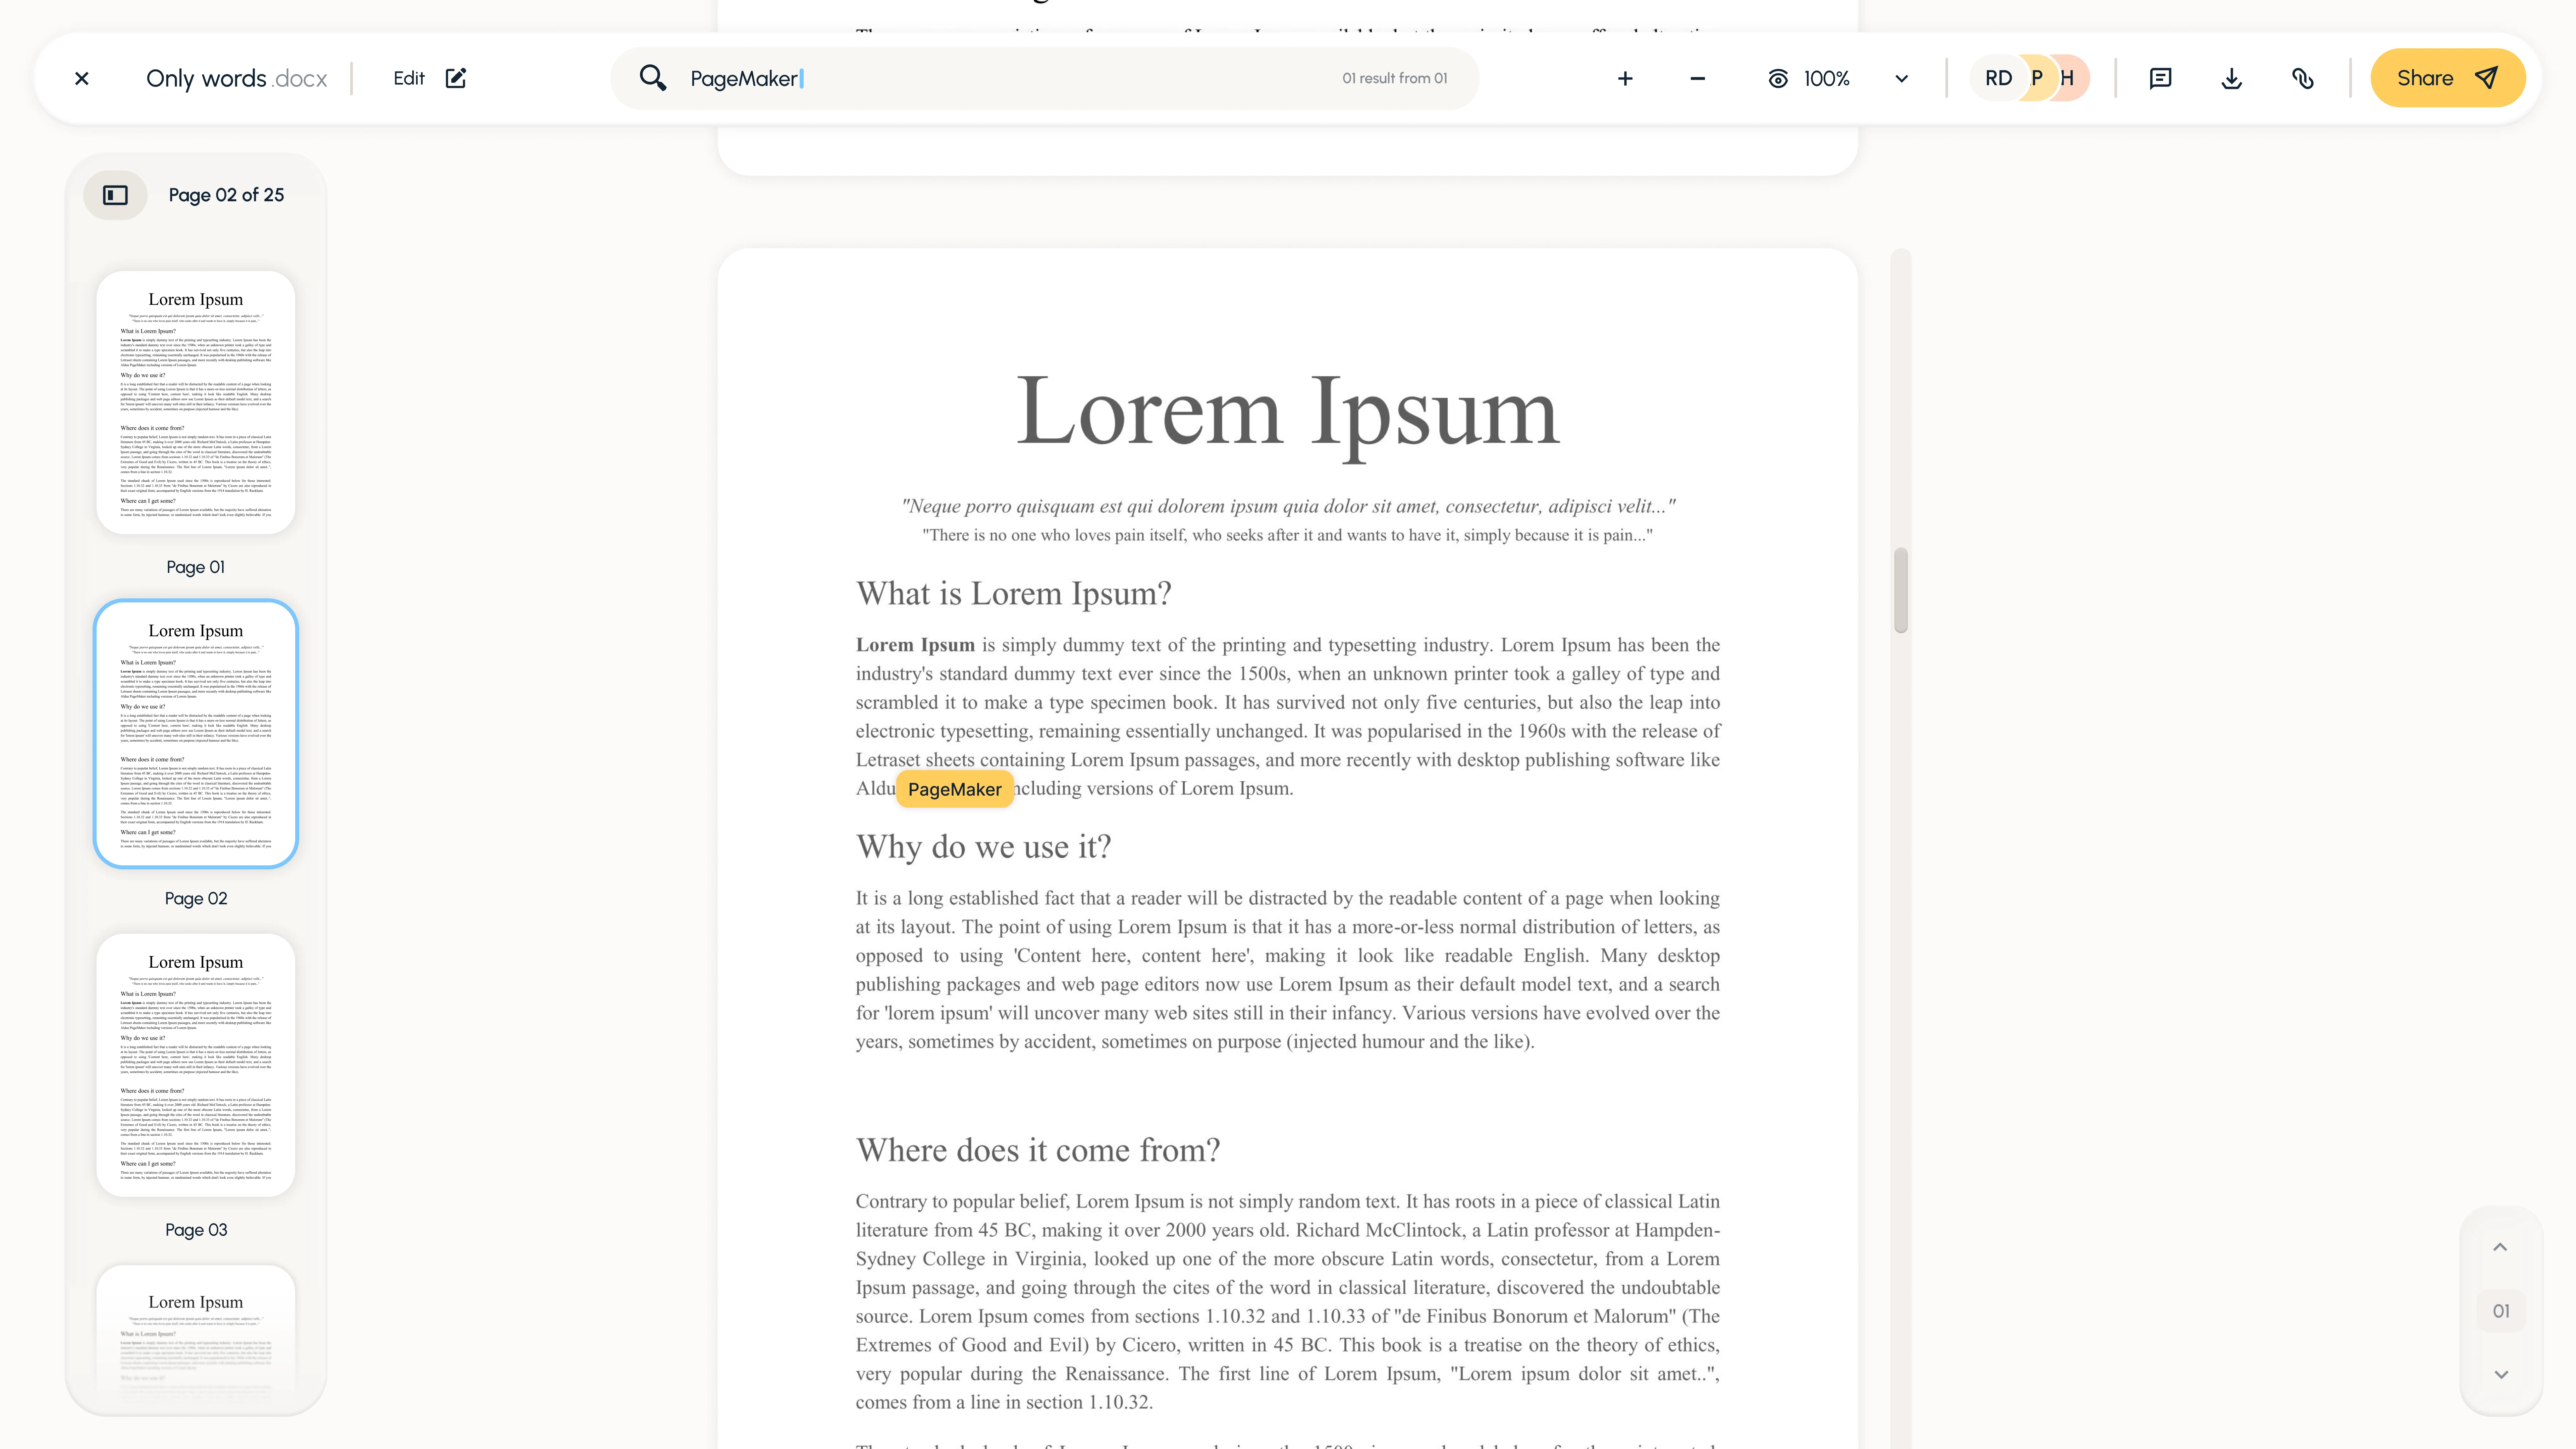Click the H collaborator avatar

point(2070,78)
